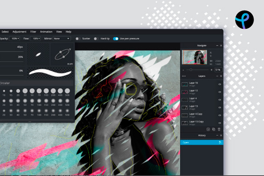Image resolution: width=264 pixels, height=176 pixels.
Task: Click the 0% brush slider
Action: [x=12, y=75]
